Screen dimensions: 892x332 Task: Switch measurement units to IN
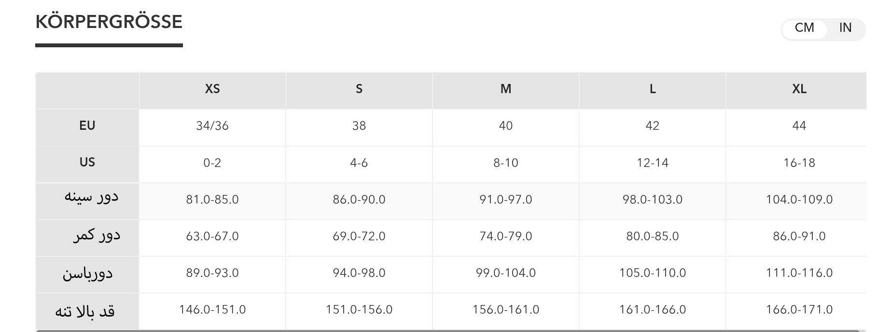point(845,28)
